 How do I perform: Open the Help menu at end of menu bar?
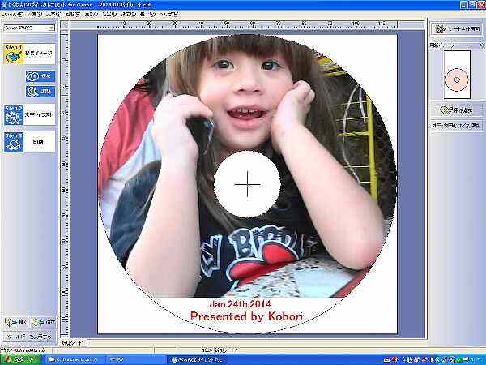tap(169, 15)
